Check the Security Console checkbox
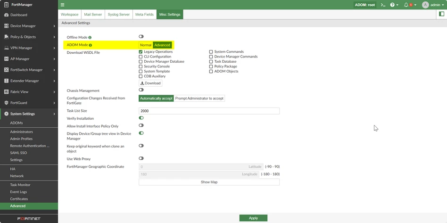The height and width of the screenshot is (223, 447). tap(141, 66)
